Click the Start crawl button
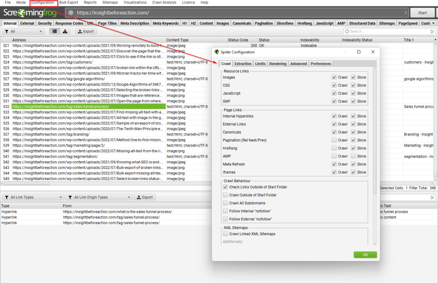 point(422,13)
